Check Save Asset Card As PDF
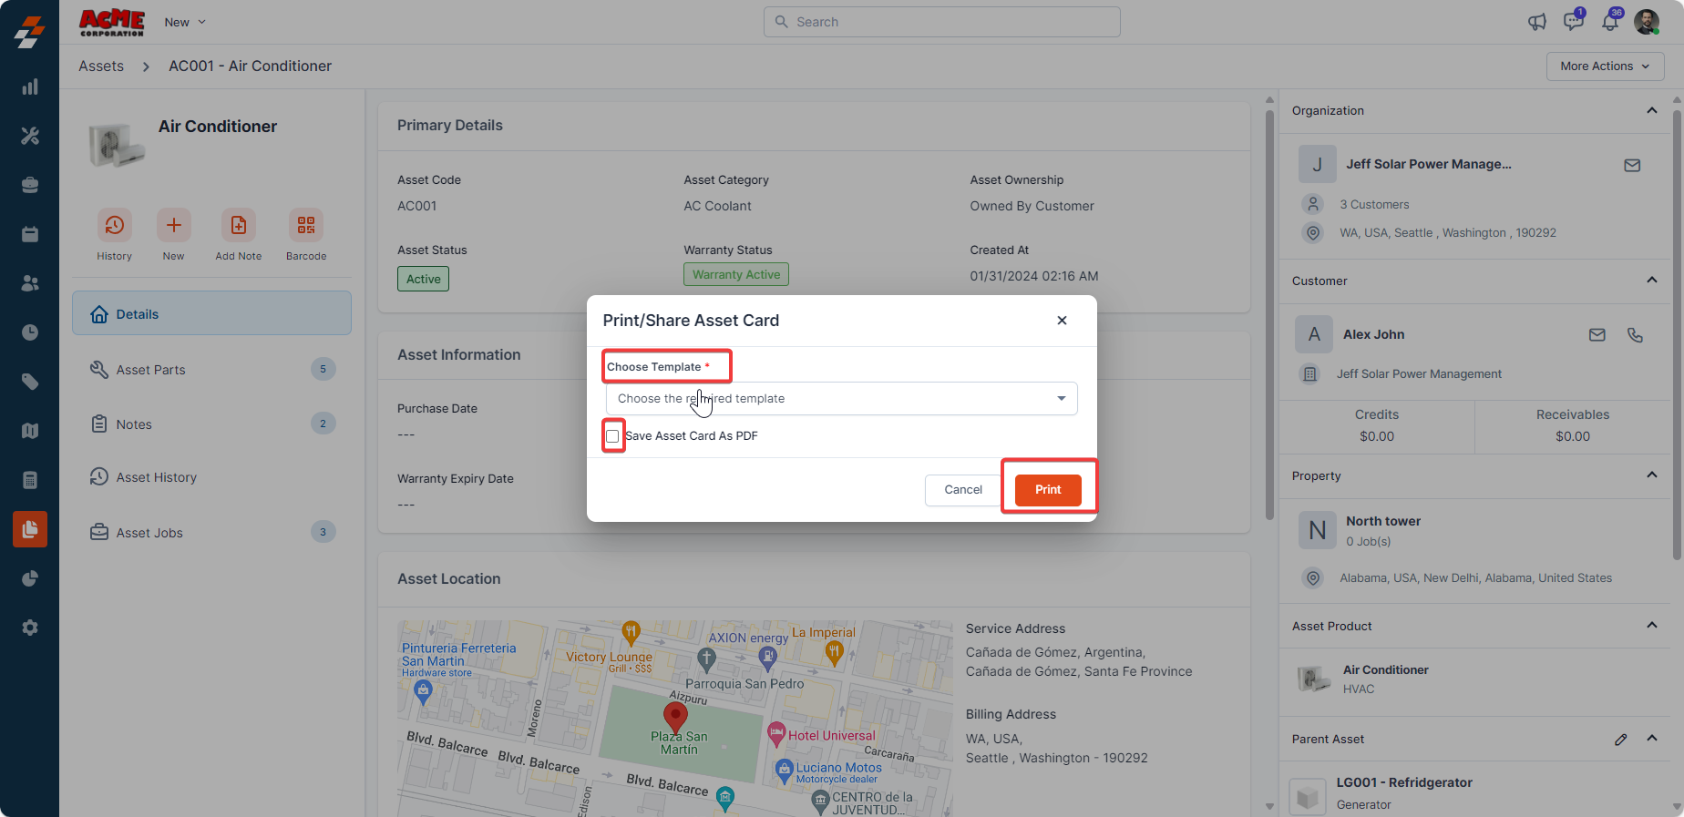1684x817 pixels. (x=613, y=436)
